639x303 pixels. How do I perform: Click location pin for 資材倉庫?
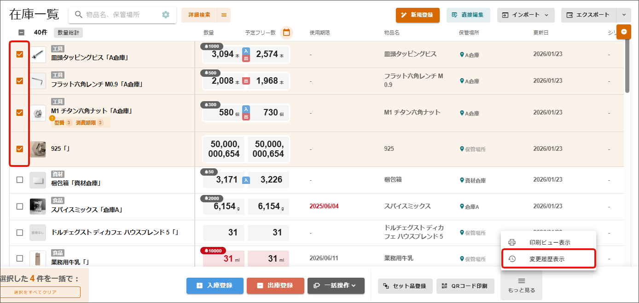coord(462,180)
